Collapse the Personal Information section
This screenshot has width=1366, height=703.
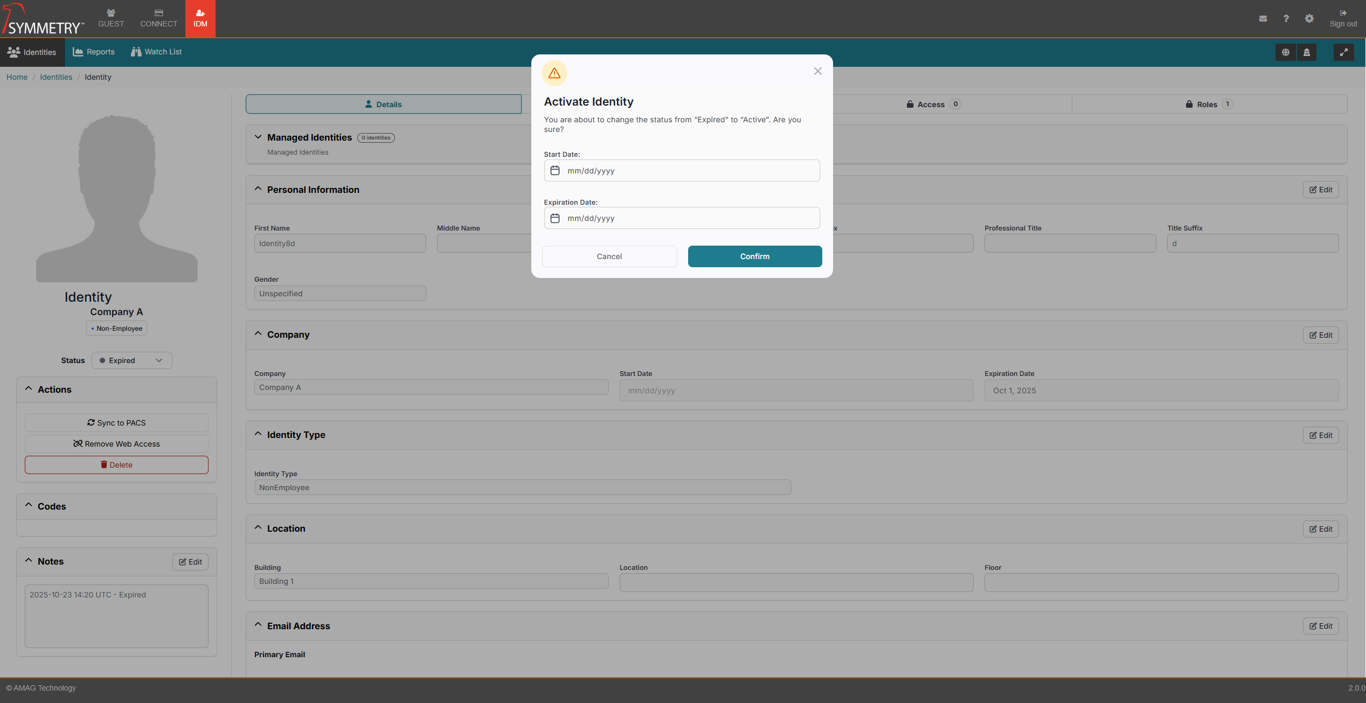(258, 189)
